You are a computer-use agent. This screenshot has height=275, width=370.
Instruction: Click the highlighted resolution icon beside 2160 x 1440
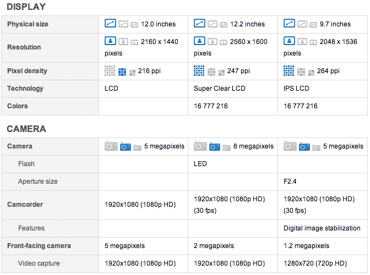[x=110, y=41]
